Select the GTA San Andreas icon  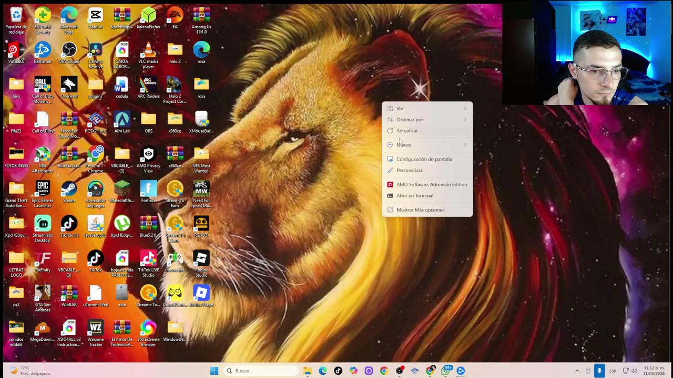pos(43,298)
